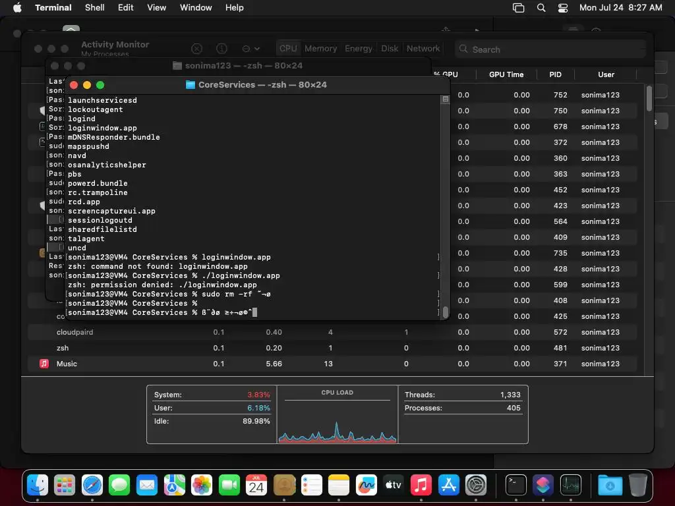Click the mDNSResponder.bundle line in Terminal
This screenshot has width=675, height=506.
(113, 137)
